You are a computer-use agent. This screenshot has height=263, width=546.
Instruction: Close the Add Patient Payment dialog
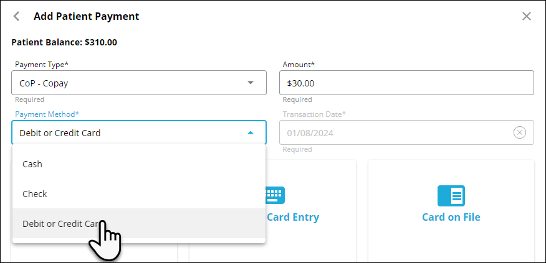[527, 16]
